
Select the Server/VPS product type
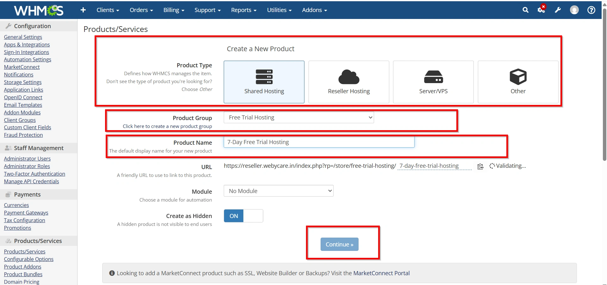tap(433, 82)
